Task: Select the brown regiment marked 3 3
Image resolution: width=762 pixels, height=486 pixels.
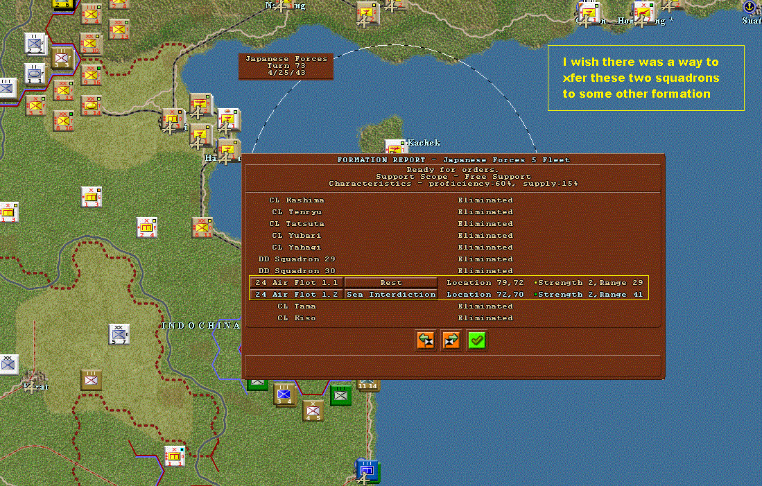Action: [62, 58]
